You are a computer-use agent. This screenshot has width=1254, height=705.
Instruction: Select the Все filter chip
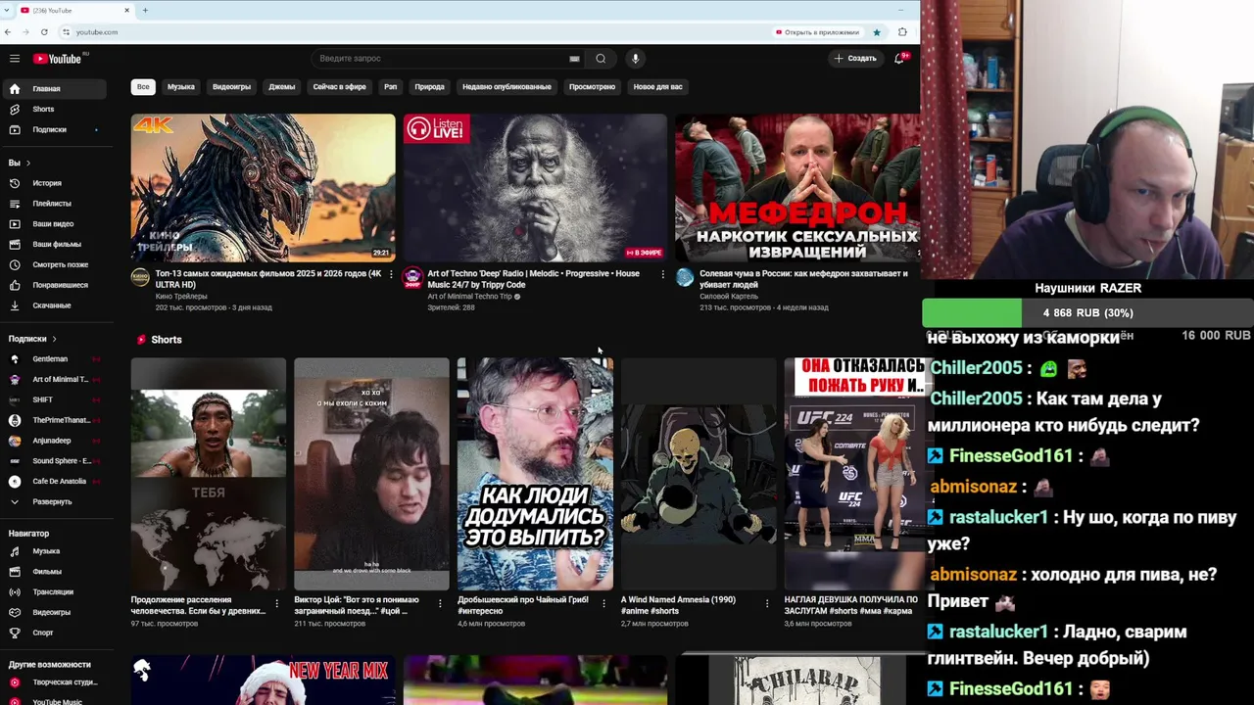click(143, 87)
